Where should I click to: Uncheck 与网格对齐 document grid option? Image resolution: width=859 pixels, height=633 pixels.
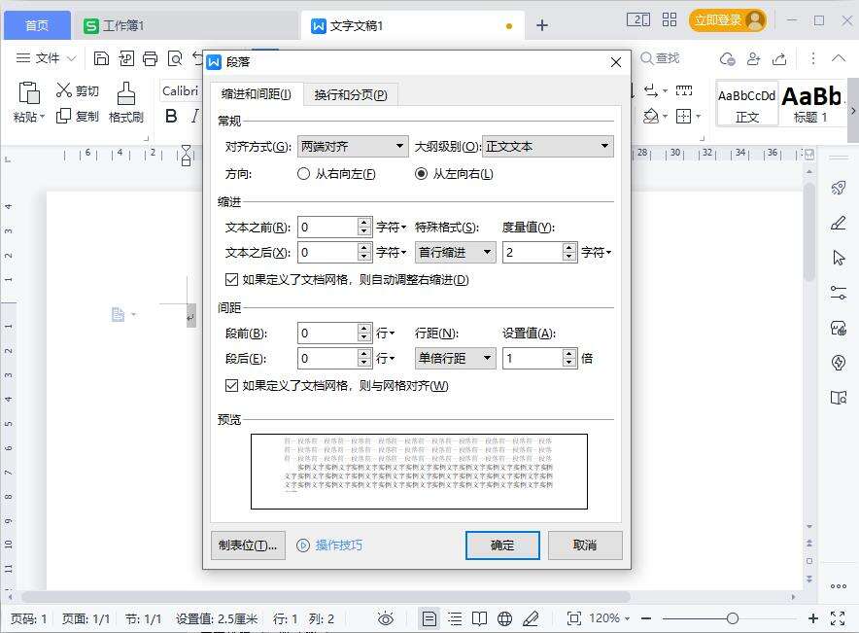pos(232,386)
